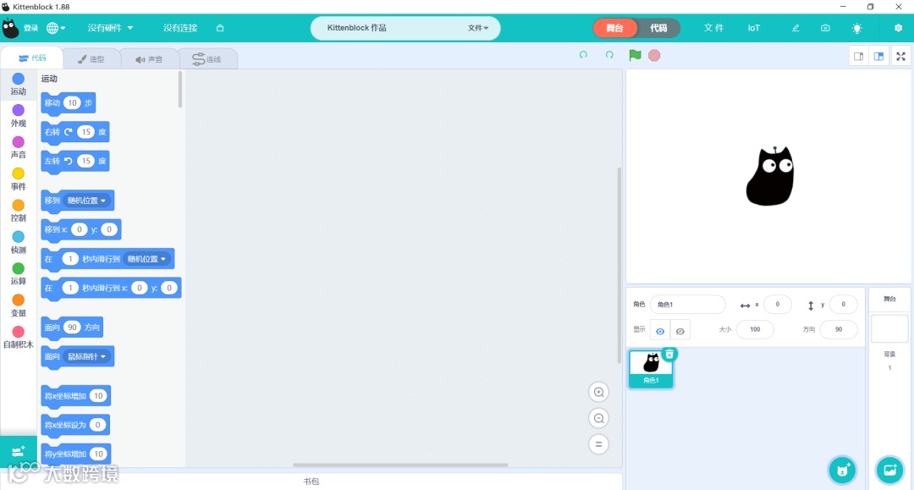Open the 没有硬件 hardware dropdown

(x=110, y=28)
